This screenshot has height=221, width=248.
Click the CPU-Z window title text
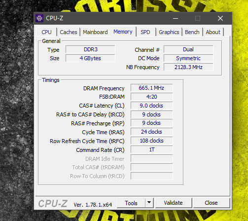click(55, 18)
